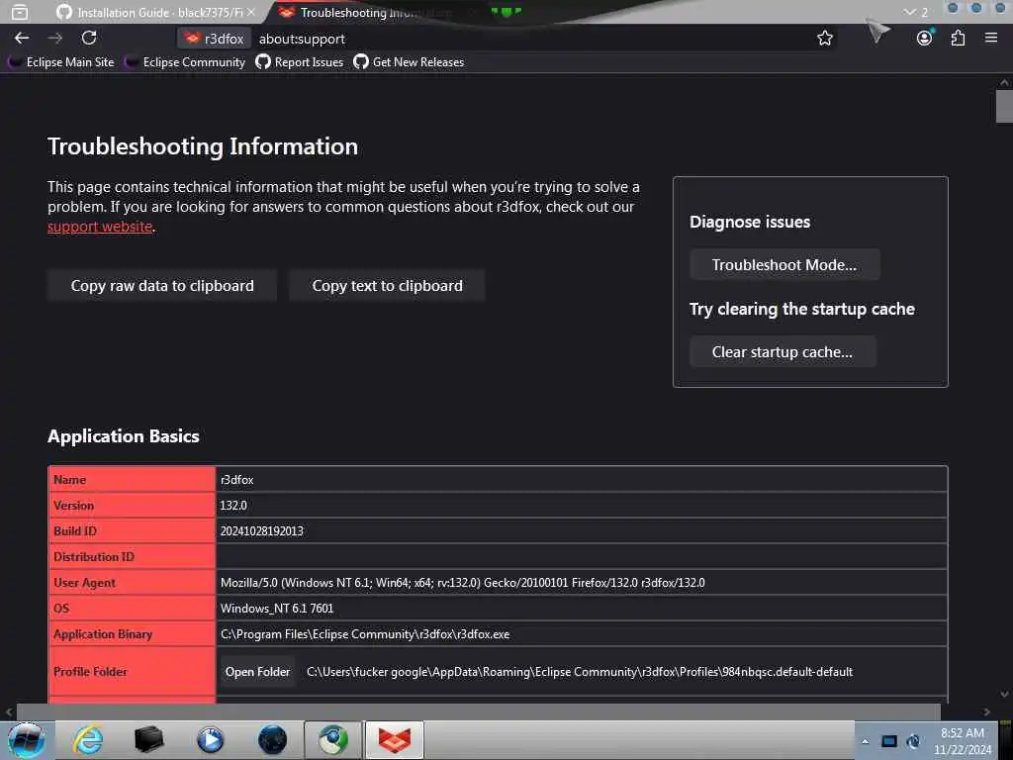1013x760 pixels.
Task: Click the Application Binary path
Action: tap(365, 634)
